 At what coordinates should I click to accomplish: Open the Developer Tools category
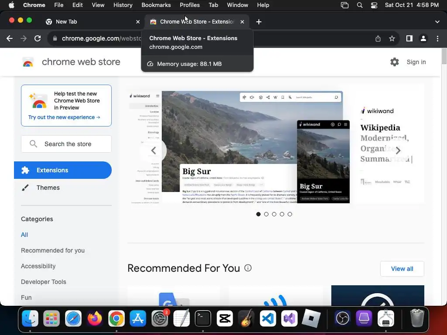point(43,282)
